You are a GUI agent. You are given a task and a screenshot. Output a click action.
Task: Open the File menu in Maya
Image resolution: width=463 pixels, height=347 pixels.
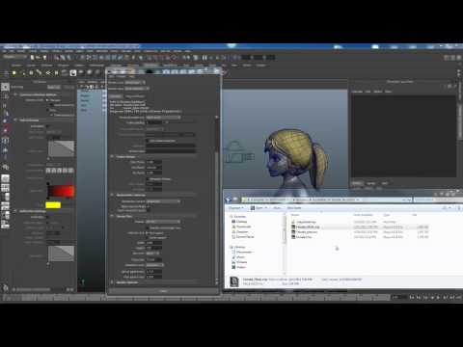[x=4, y=51]
